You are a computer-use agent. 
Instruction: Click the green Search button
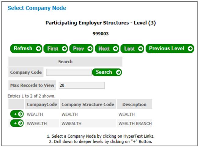(x=107, y=72)
